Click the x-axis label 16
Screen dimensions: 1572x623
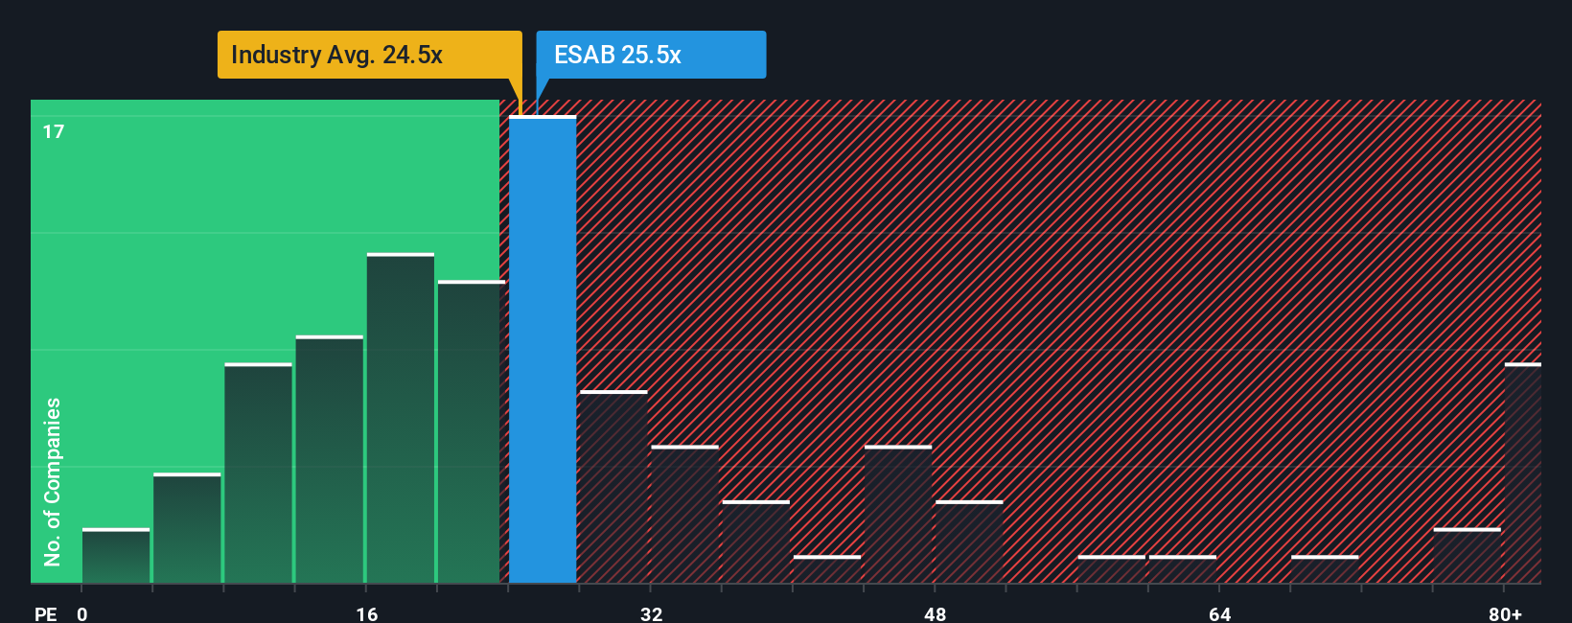[367, 613]
